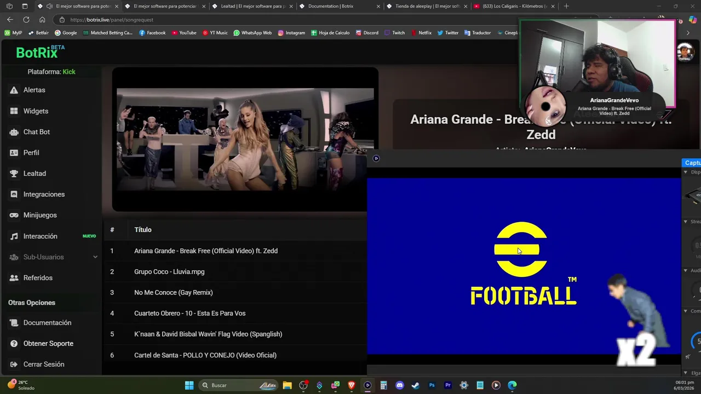This screenshot has width=701, height=394.
Task: Open the weather widget showing 26°C
Action: (21, 385)
